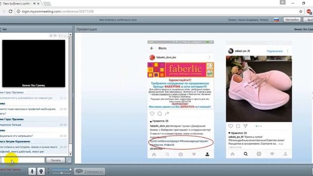
Task: Toggle the webcam button
Action: point(41,171)
